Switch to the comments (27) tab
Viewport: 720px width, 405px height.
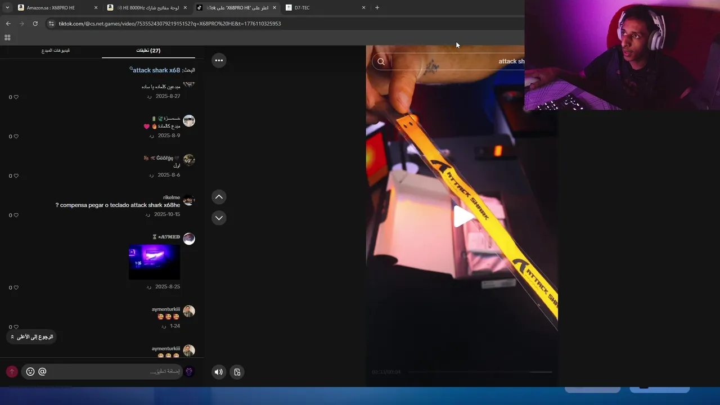[x=148, y=51]
